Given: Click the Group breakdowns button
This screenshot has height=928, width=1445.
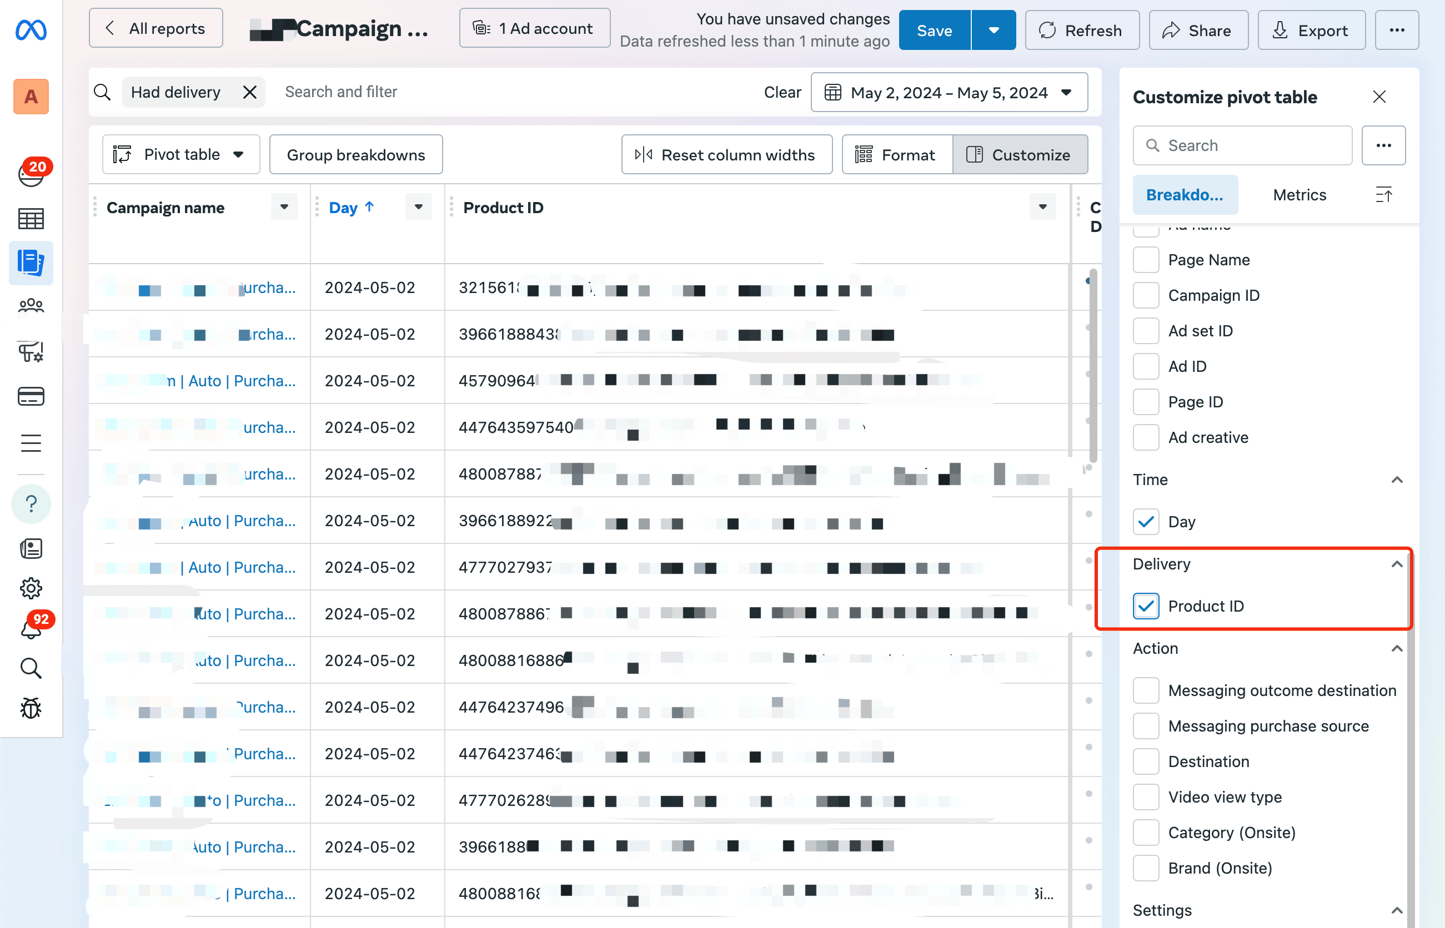Looking at the screenshot, I should 355,155.
